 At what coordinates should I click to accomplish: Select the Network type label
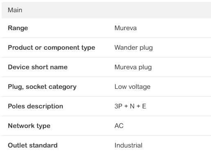pos(29,126)
